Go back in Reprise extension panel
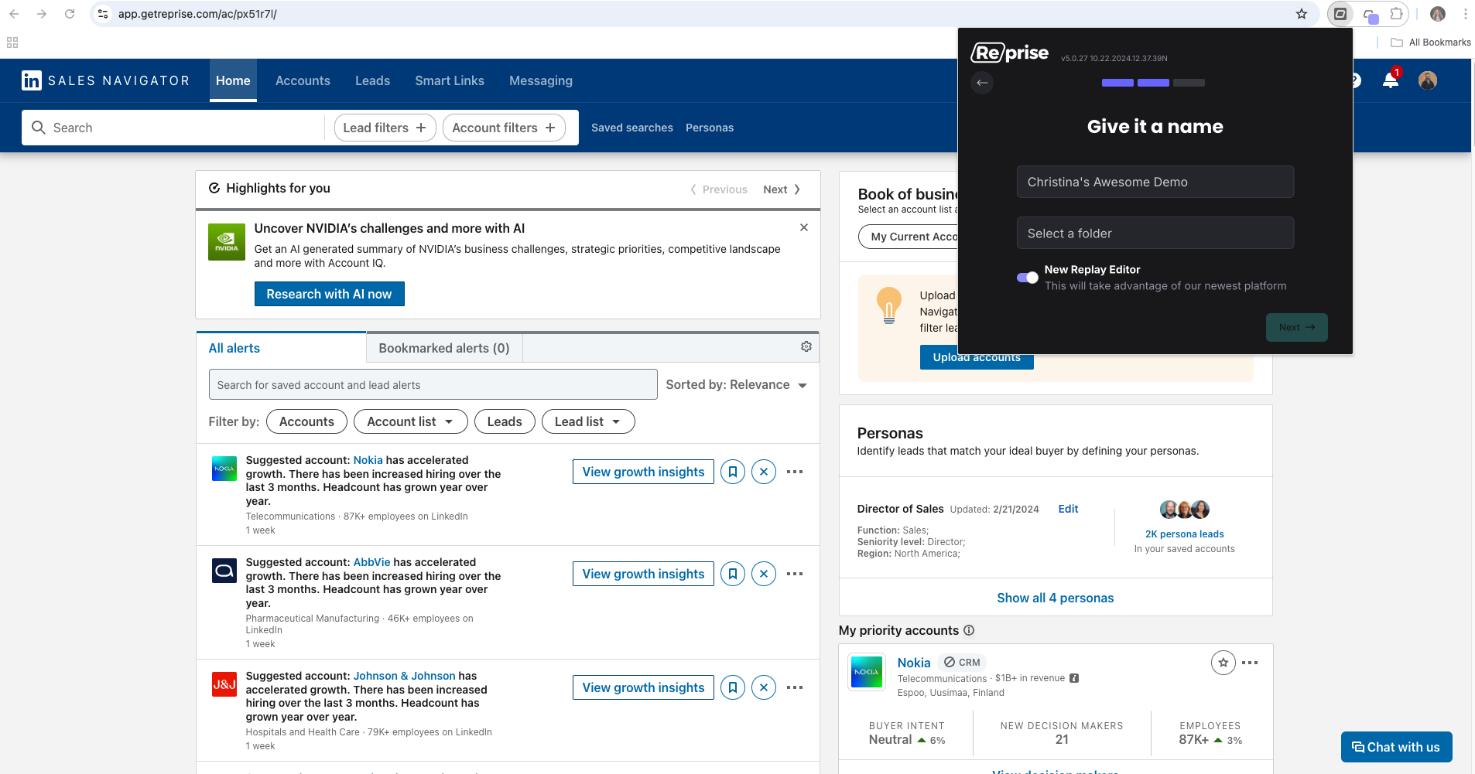 pyautogui.click(x=982, y=83)
